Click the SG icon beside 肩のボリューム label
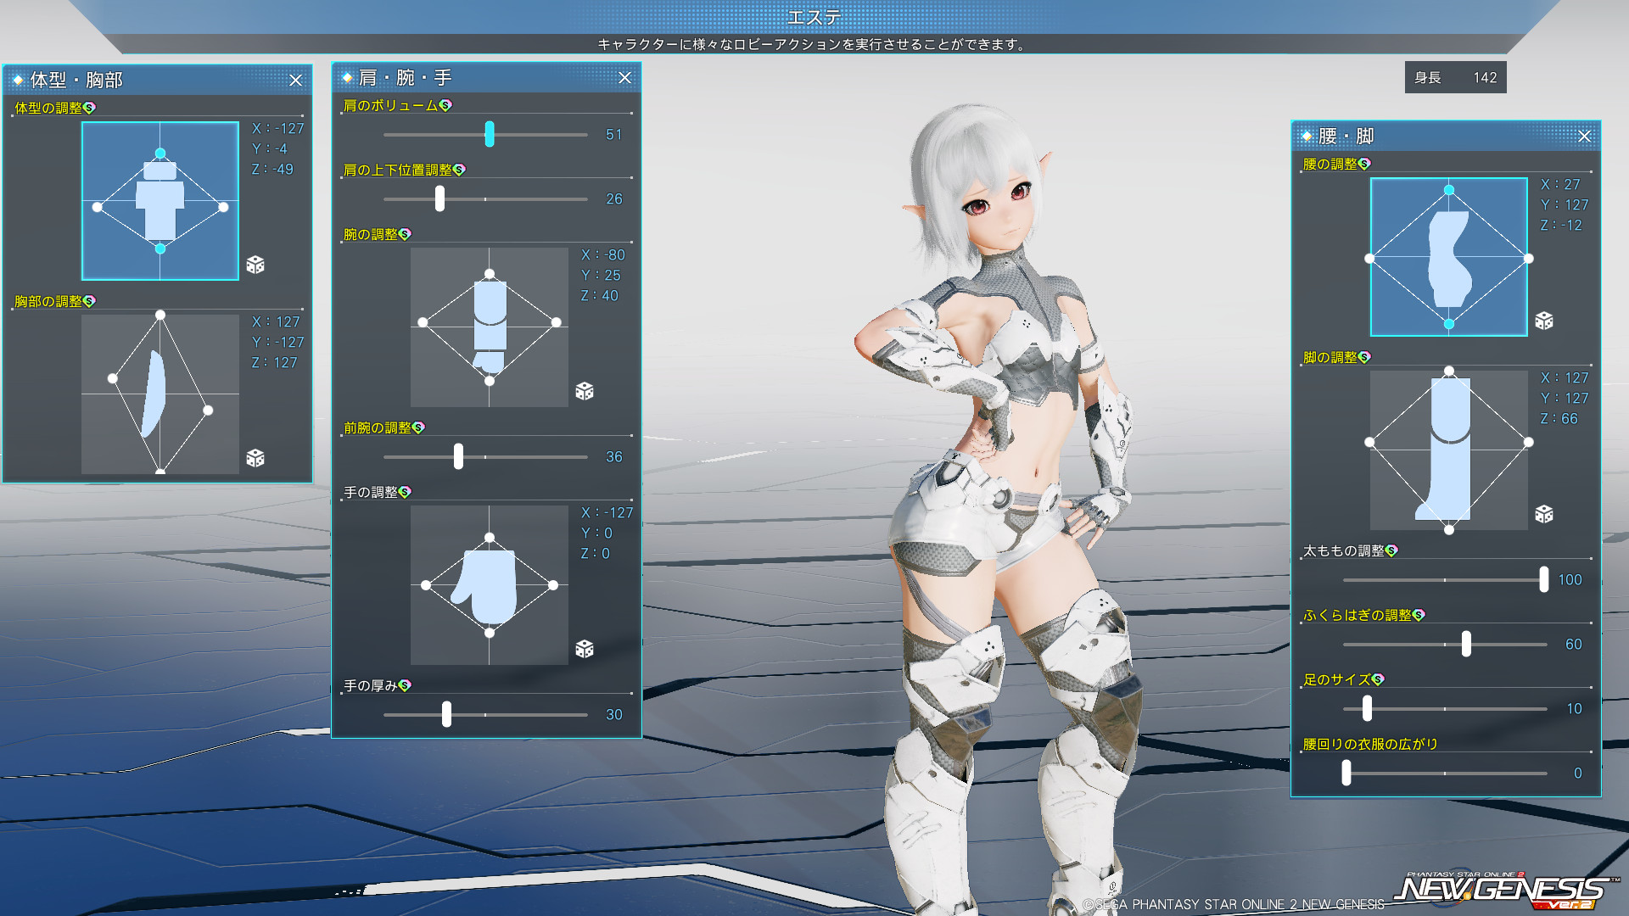 [x=446, y=105]
